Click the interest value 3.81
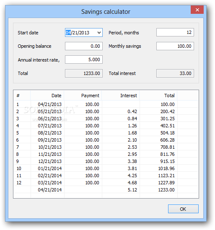The width and height of the screenshot is (215, 230). click(132, 168)
